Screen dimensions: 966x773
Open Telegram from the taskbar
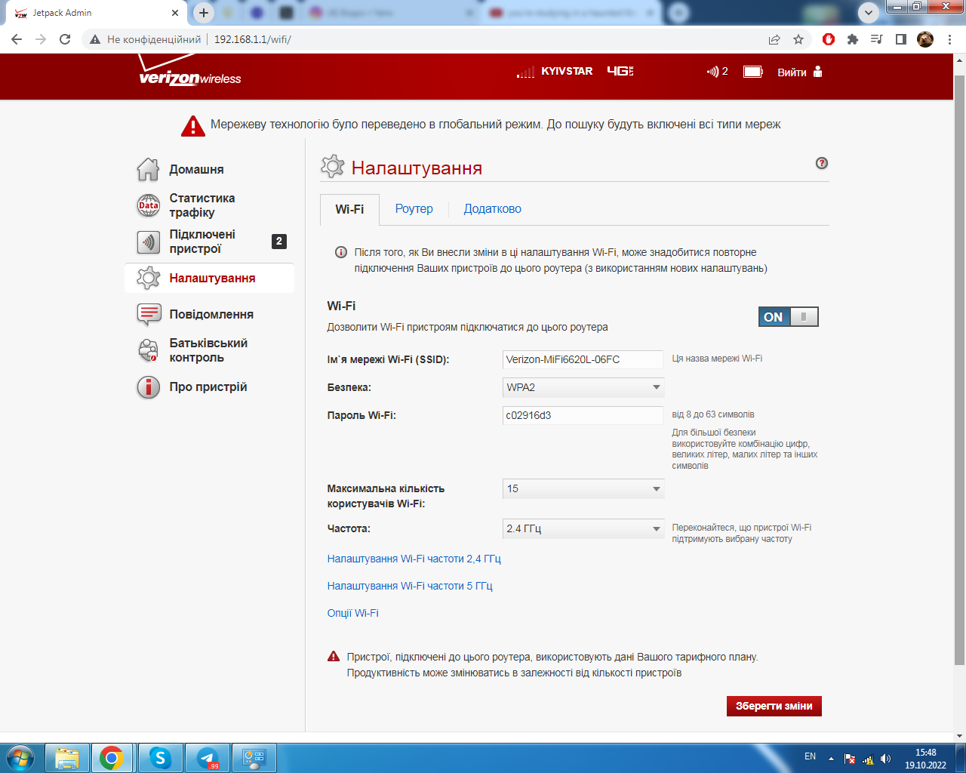tap(207, 758)
